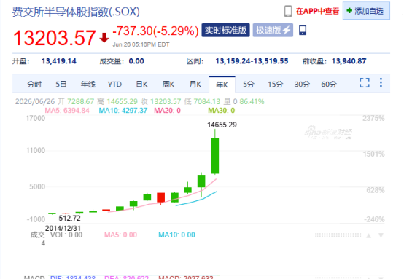404x279 pixels.
Task: Click the volume MA10: 0.00 label
Action: tap(176, 235)
